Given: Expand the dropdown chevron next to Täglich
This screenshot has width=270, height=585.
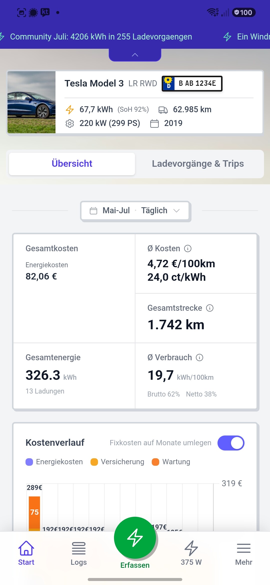Looking at the screenshot, I should pos(176,211).
